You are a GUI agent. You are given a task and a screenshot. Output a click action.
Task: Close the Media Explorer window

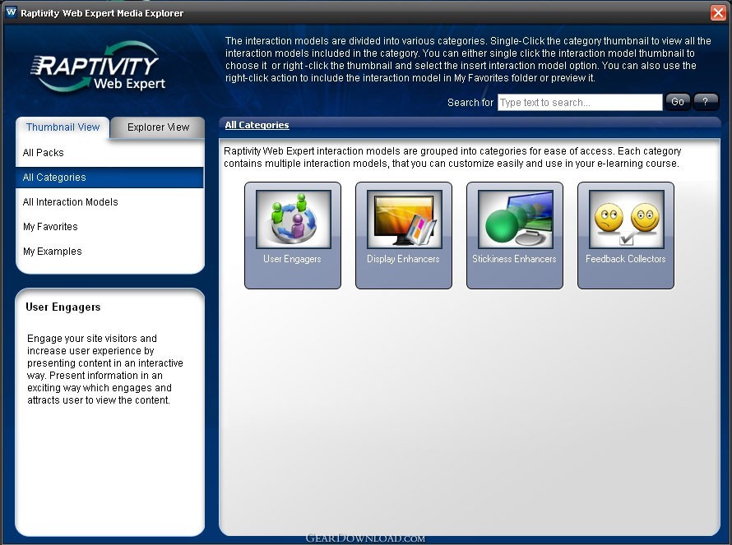(x=718, y=12)
